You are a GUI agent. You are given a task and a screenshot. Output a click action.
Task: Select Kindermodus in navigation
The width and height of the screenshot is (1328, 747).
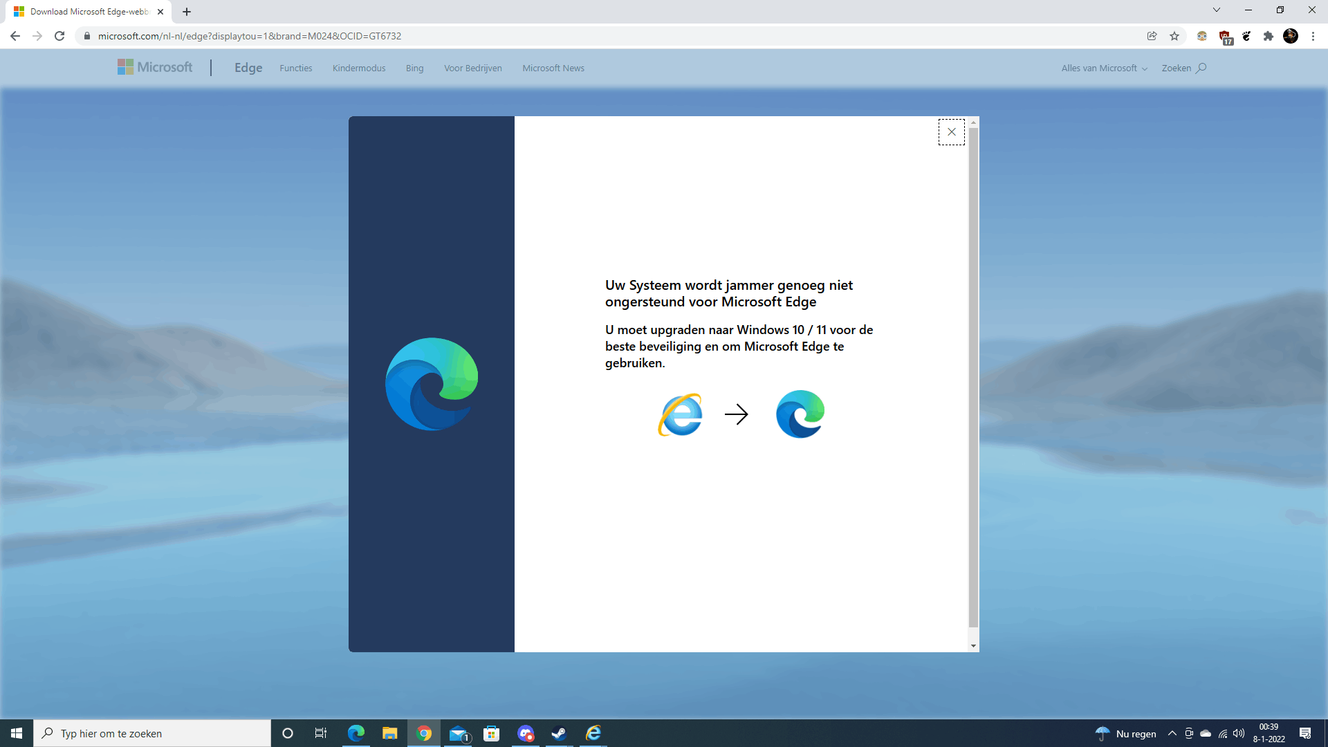click(x=358, y=68)
